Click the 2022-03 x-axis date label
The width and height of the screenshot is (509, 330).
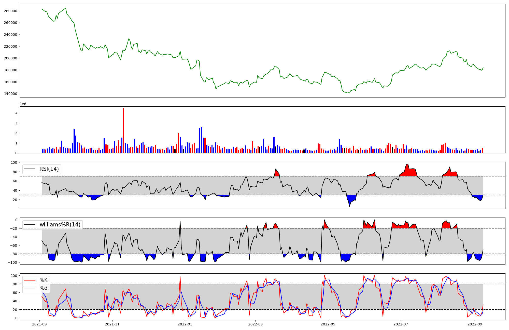point(256,324)
